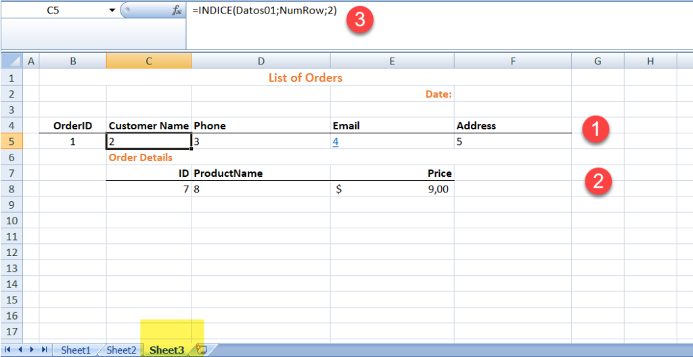Click the Insert Function fx icon
Image resolution: width=693 pixels, height=357 pixels.
click(177, 11)
